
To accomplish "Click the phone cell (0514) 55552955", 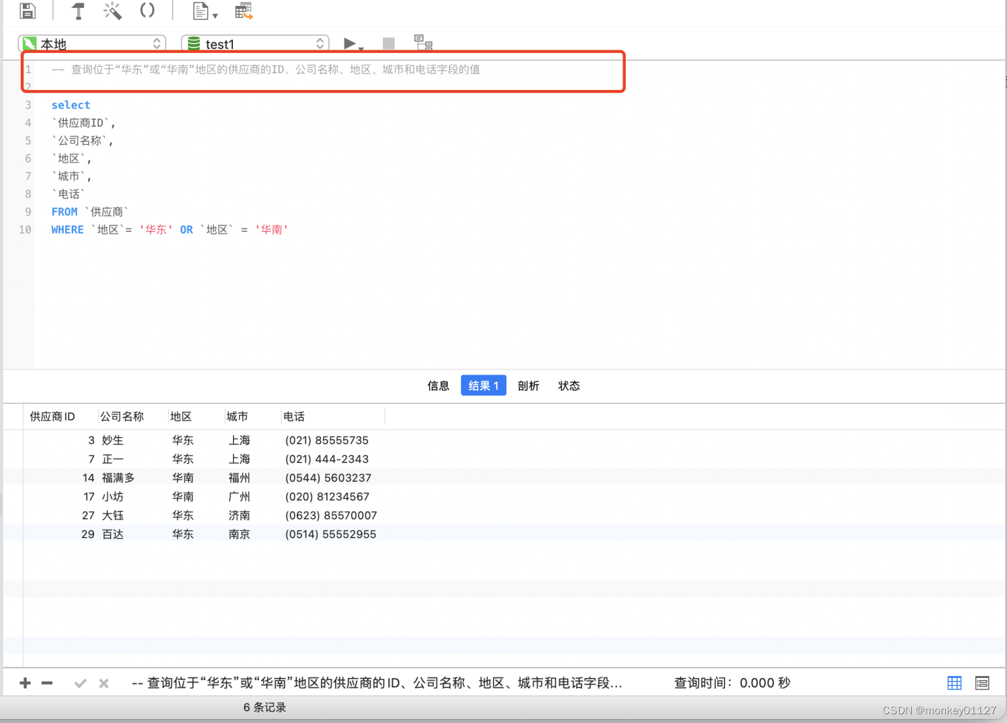I will (x=330, y=534).
